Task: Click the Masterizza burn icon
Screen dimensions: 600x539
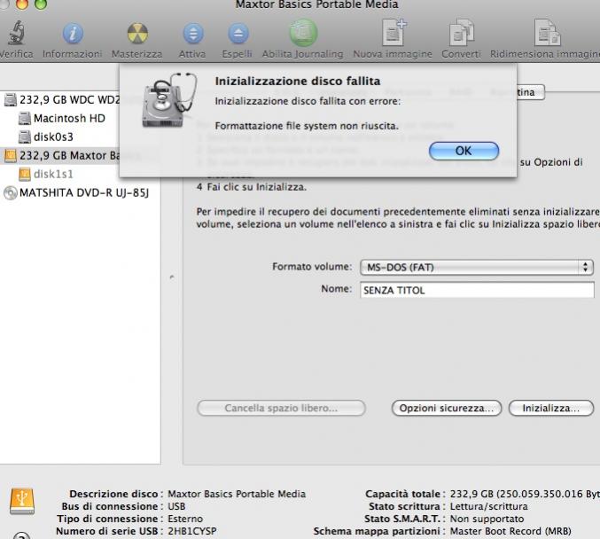Action: pos(137,33)
